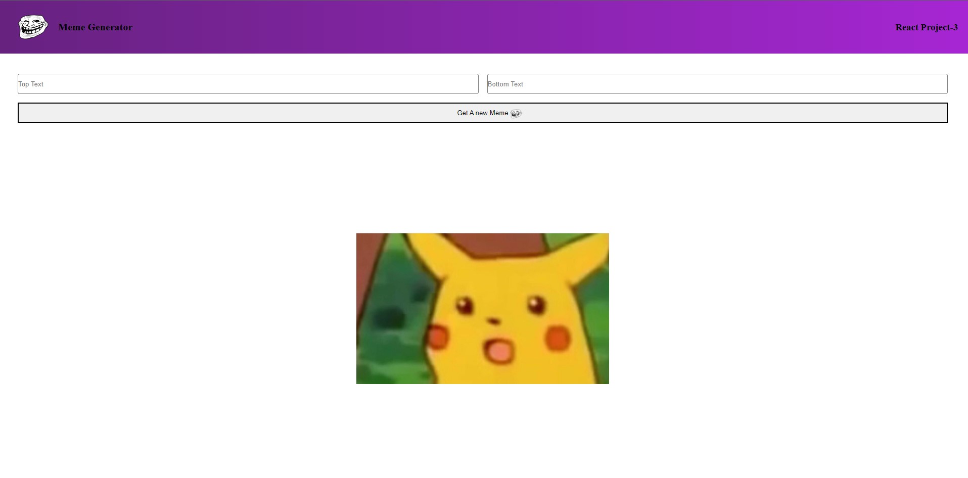This screenshot has width=968, height=478.
Task: Click Pikachu's left red cheek
Action: [x=437, y=337]
